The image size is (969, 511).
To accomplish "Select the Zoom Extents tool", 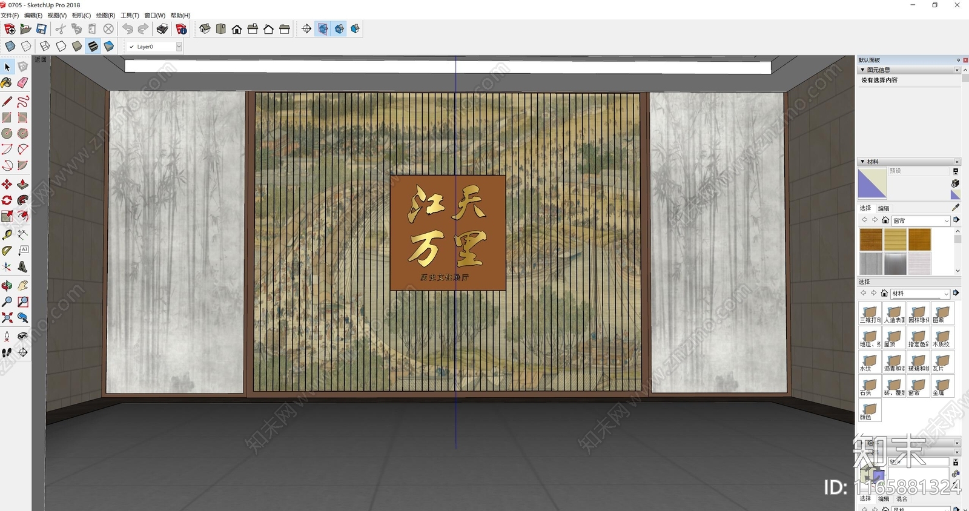I will 7,317.
